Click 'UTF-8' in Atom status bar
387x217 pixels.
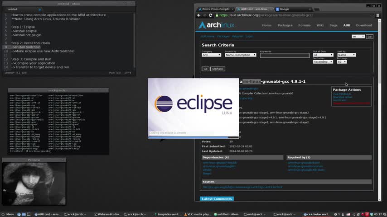pyautogui.click(x=128, y=73)
